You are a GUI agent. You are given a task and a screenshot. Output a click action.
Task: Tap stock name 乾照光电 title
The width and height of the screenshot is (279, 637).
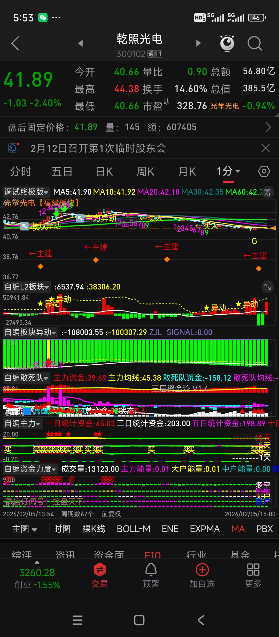click(x=139, y=39)
